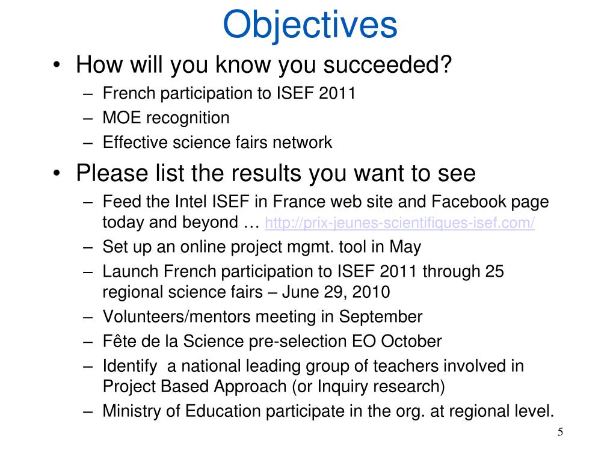Select "Identify a national leading group of teachers" line

(313, 366)
